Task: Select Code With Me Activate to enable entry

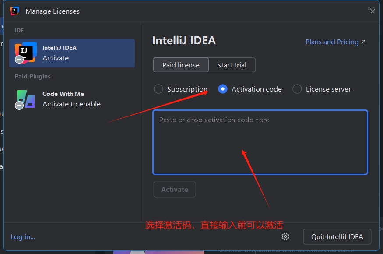Action: coord(72,99)
